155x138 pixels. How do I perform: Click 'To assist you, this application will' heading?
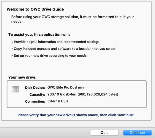39,34
